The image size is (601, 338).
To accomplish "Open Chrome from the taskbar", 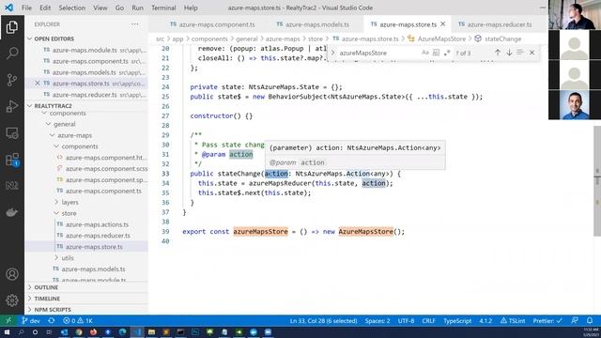I will point(79,332).
